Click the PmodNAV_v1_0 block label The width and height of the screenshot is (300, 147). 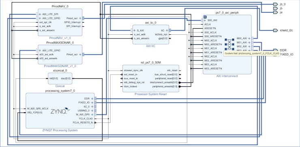[x=60, y=38]
